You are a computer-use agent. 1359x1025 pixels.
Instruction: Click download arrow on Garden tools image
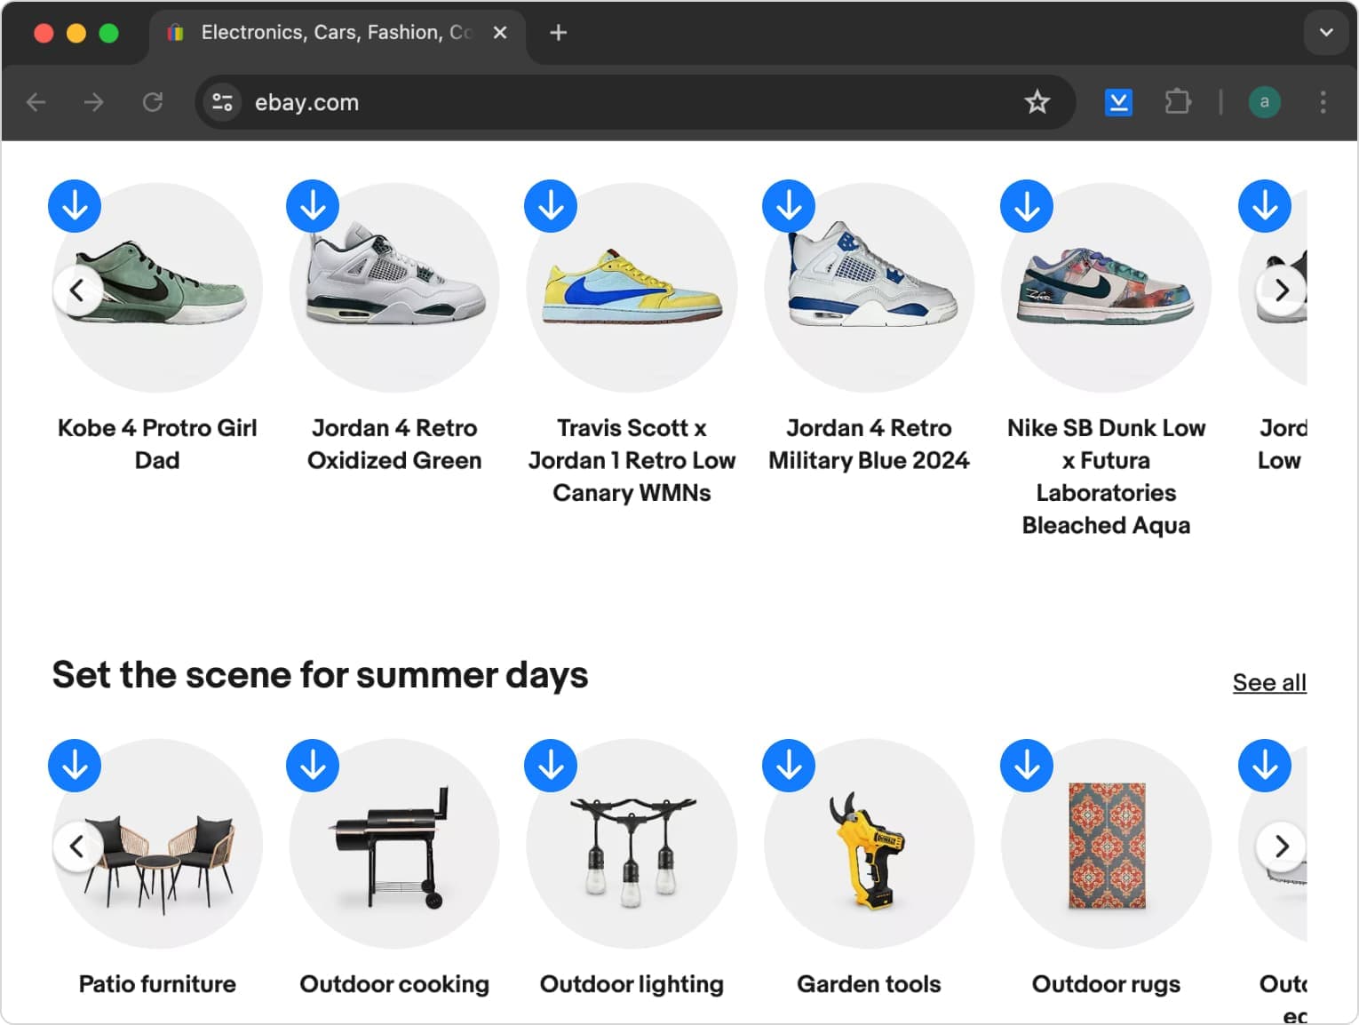[x=789, y=766]
